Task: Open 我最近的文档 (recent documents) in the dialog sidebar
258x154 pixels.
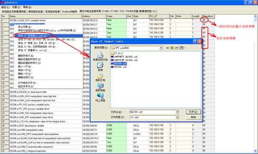Action: (100, 57)
